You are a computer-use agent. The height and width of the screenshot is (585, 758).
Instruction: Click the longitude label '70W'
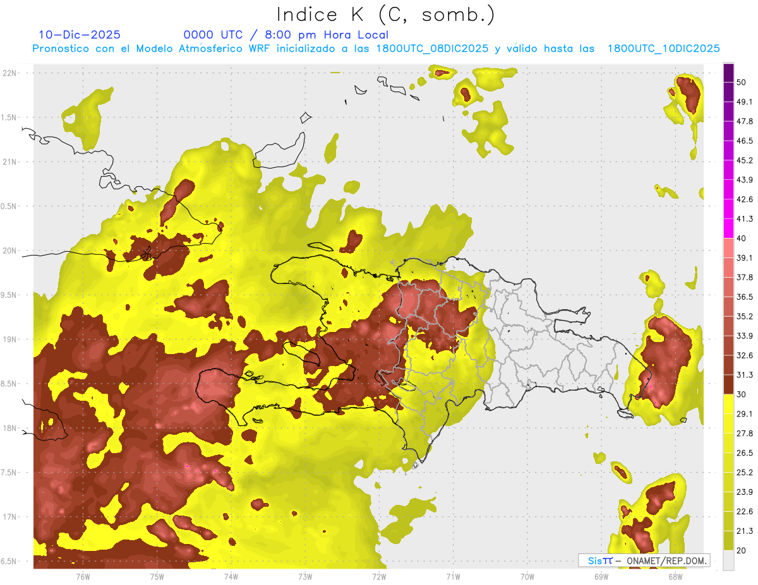click(x=527, y=577)
